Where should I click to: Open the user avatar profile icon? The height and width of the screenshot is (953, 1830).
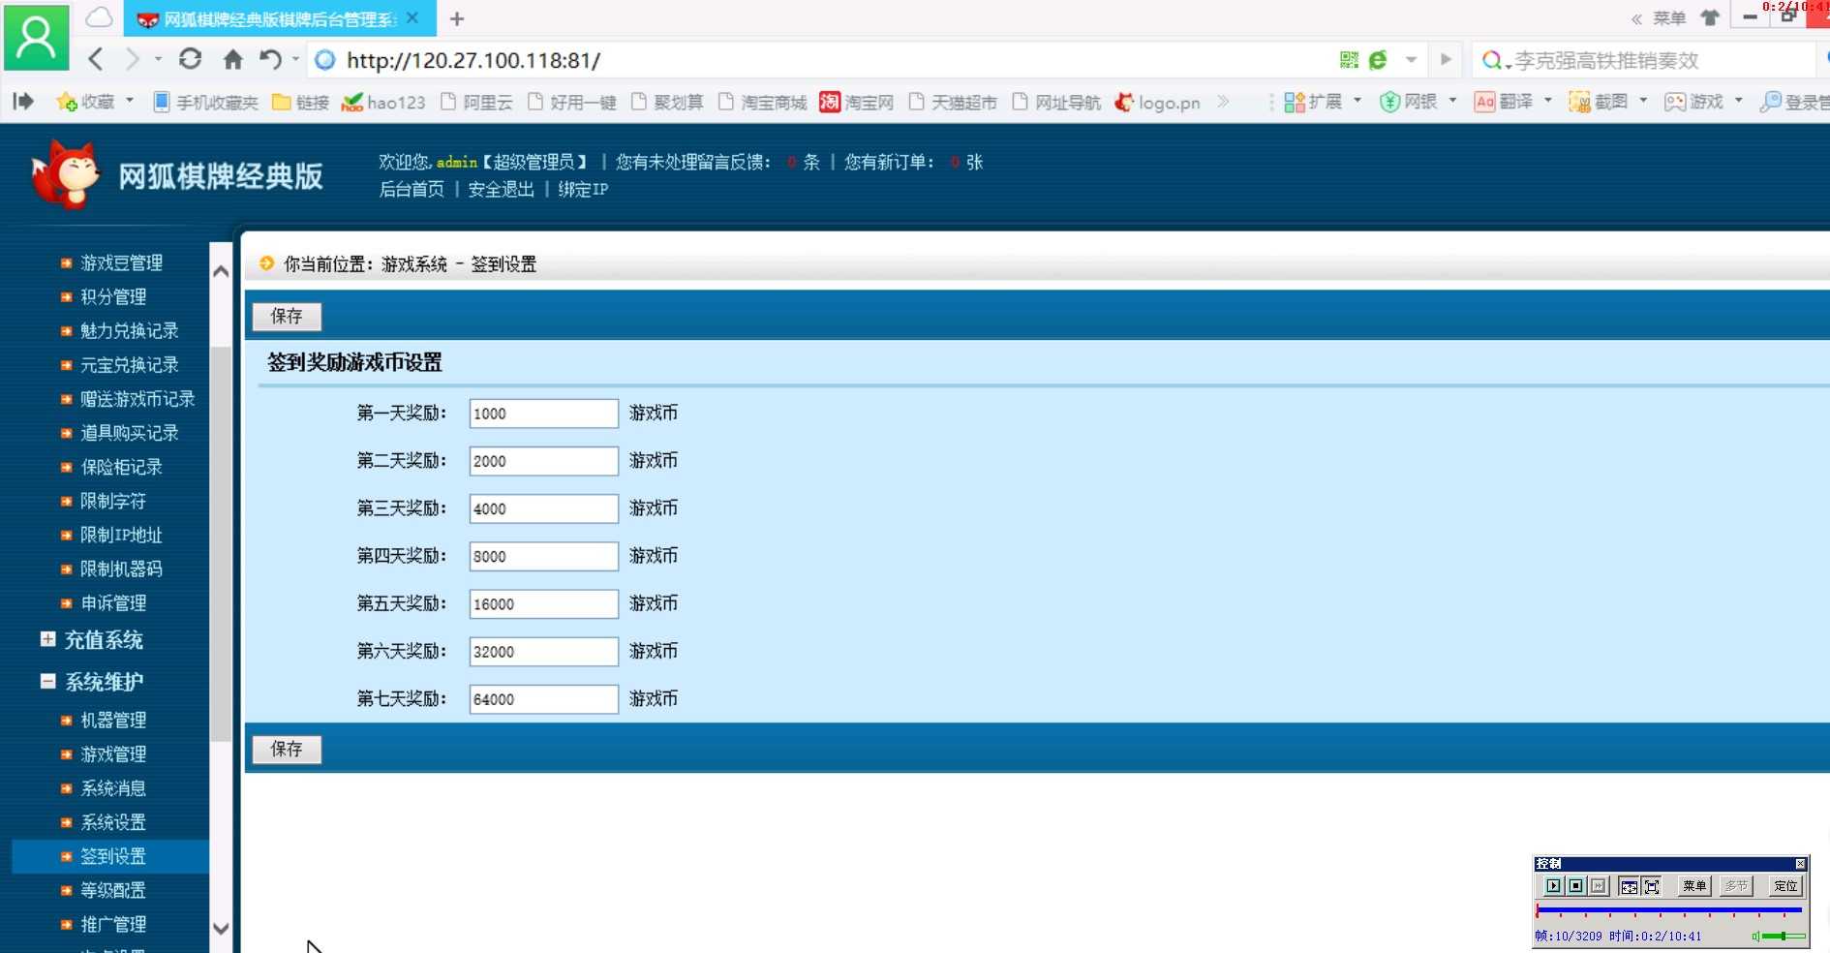click(x=37, y=37)
